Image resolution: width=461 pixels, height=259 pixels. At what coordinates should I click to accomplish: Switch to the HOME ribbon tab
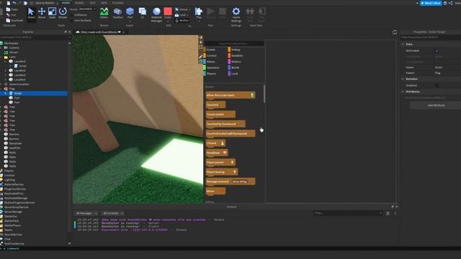point(66,3)
